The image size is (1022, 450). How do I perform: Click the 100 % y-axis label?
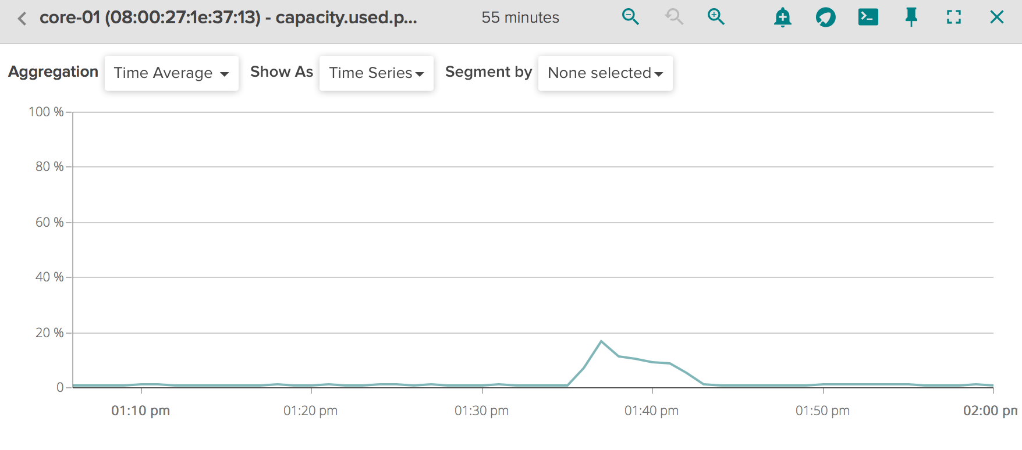(46, 112)
